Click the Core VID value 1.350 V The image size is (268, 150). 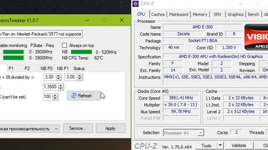pos(229,47)
